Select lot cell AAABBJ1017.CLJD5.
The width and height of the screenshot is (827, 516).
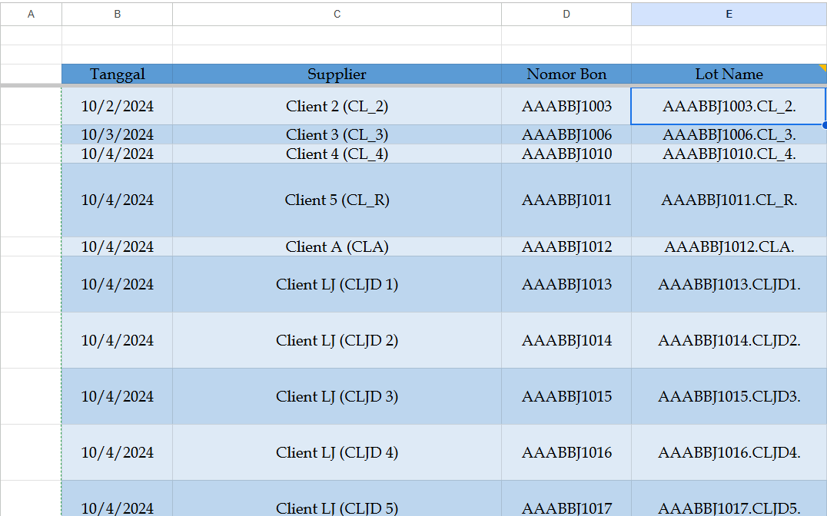coord(729,498)
